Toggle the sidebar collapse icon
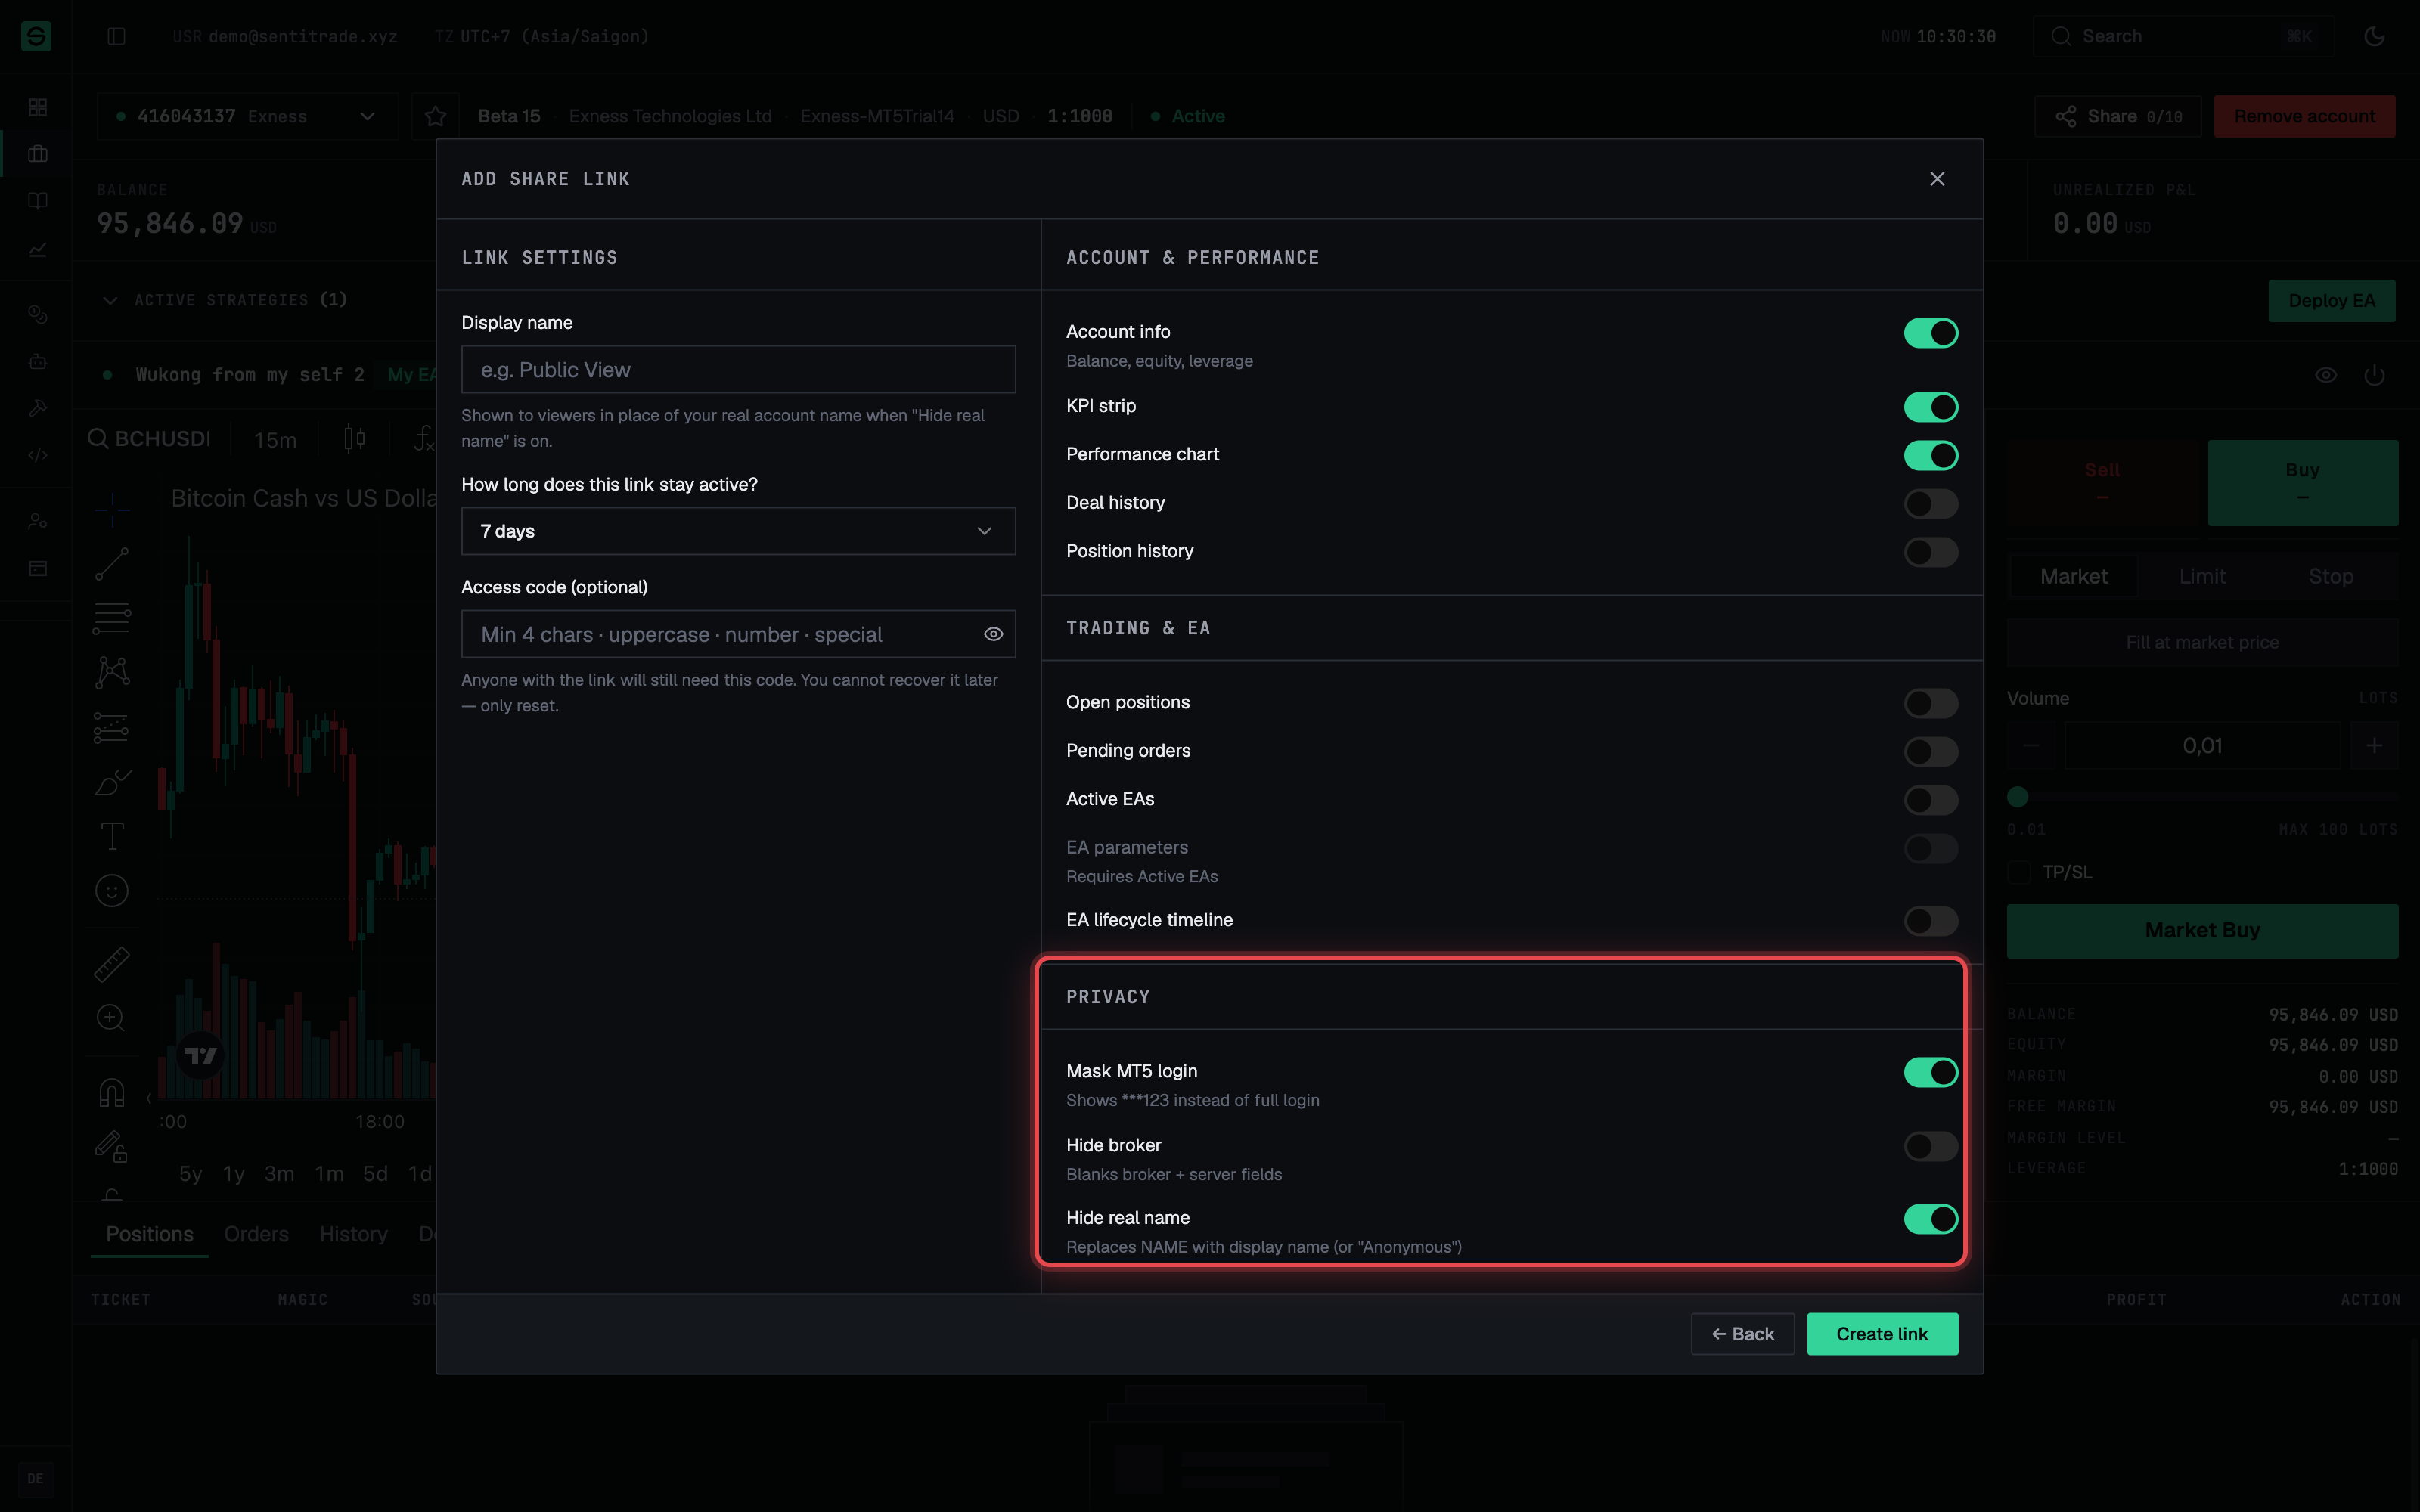This screenshot has width=2420, height=1512. click(116, 36)
